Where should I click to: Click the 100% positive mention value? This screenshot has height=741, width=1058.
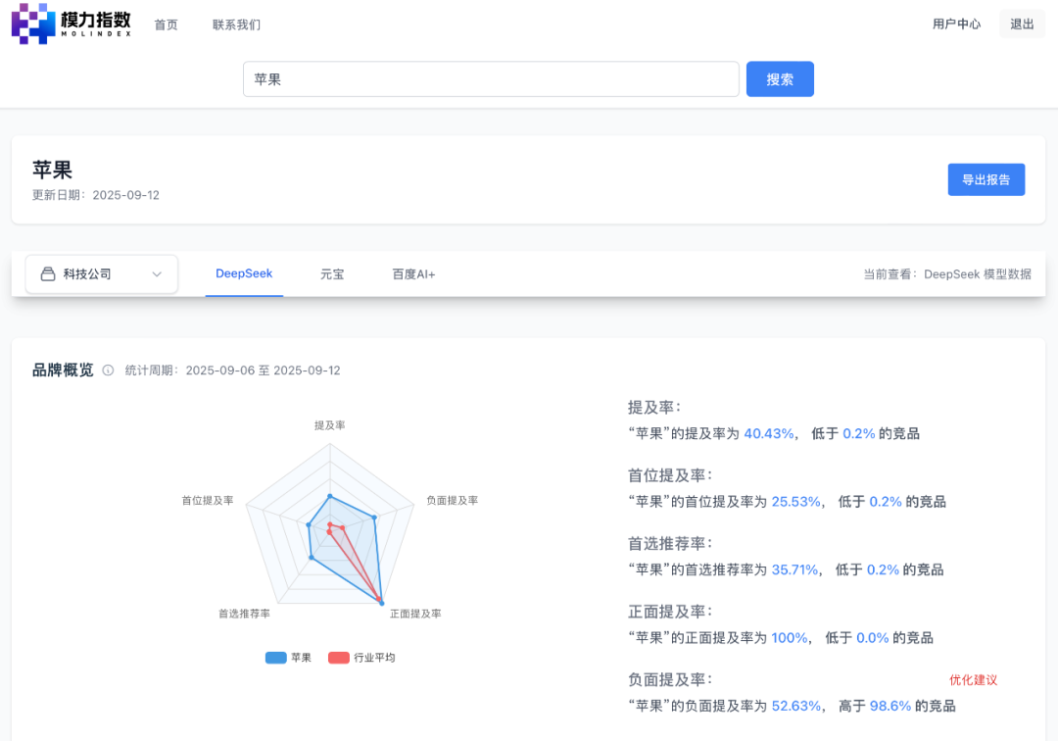(x=790, y=638)
